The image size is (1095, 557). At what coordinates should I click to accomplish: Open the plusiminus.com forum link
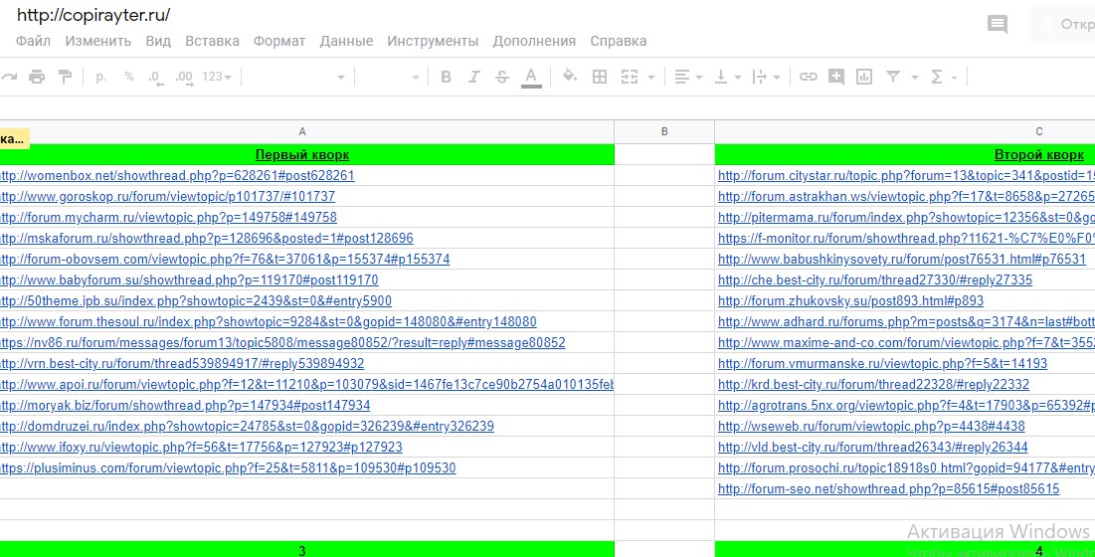(227, 468)
